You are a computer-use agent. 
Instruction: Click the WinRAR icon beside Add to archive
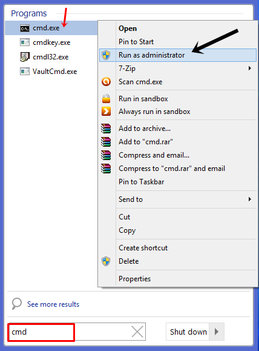pyautogui.click(x=106, y=129)
